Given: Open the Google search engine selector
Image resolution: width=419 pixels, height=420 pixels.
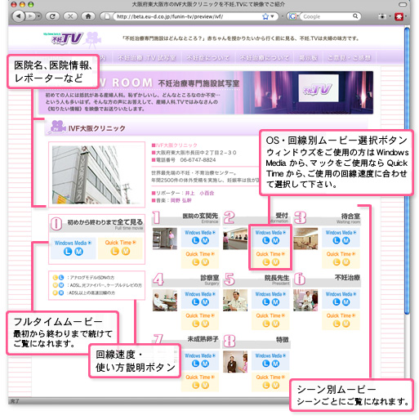Looking at the screenshot, I should point(293,16).
